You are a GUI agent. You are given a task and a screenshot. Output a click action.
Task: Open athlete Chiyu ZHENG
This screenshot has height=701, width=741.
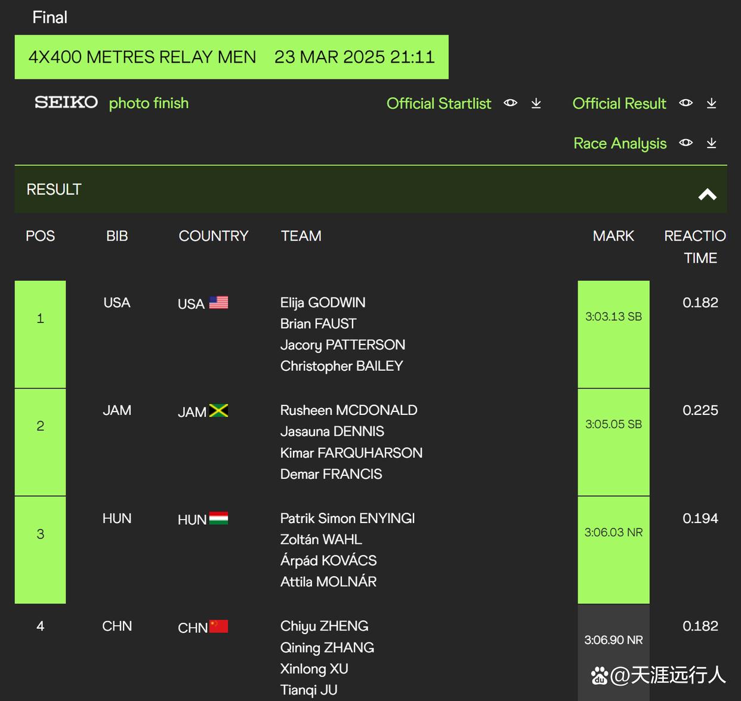pos(324,626)
